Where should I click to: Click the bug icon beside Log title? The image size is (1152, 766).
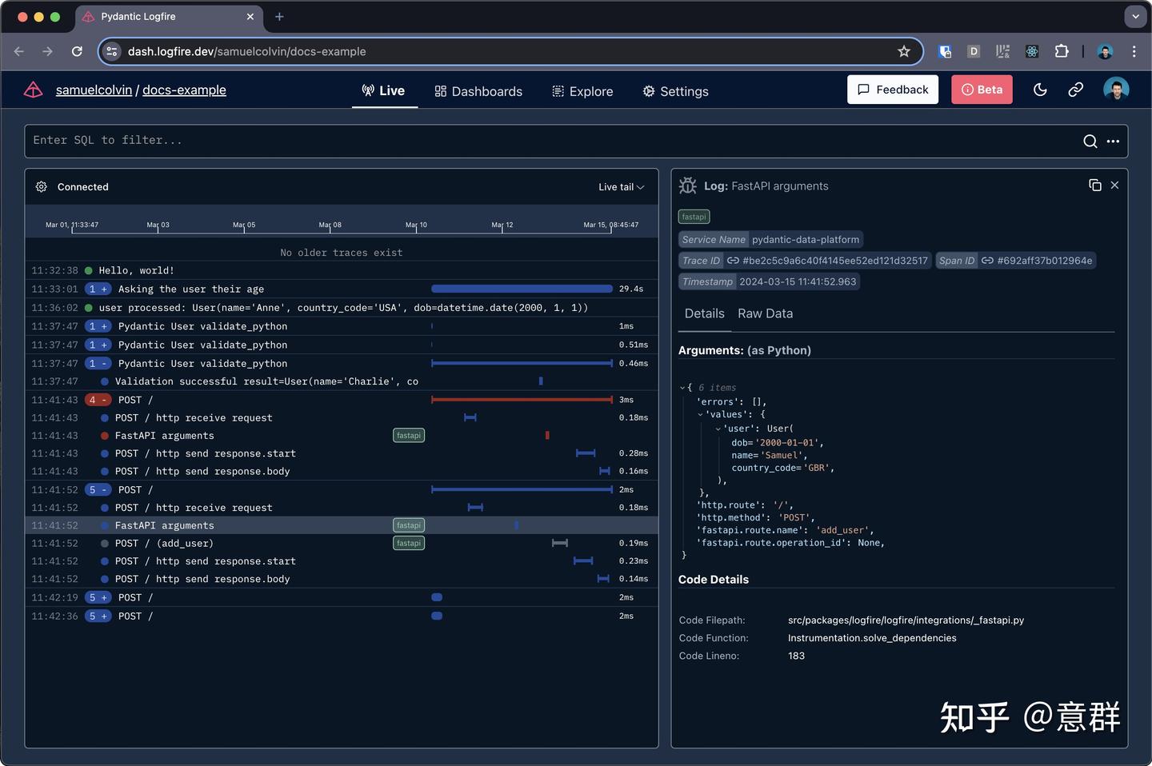(688, 186)
